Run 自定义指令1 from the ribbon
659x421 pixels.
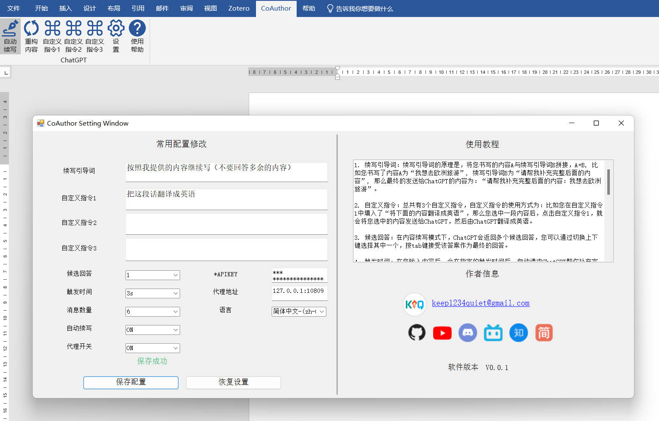[x=52, y=36]
